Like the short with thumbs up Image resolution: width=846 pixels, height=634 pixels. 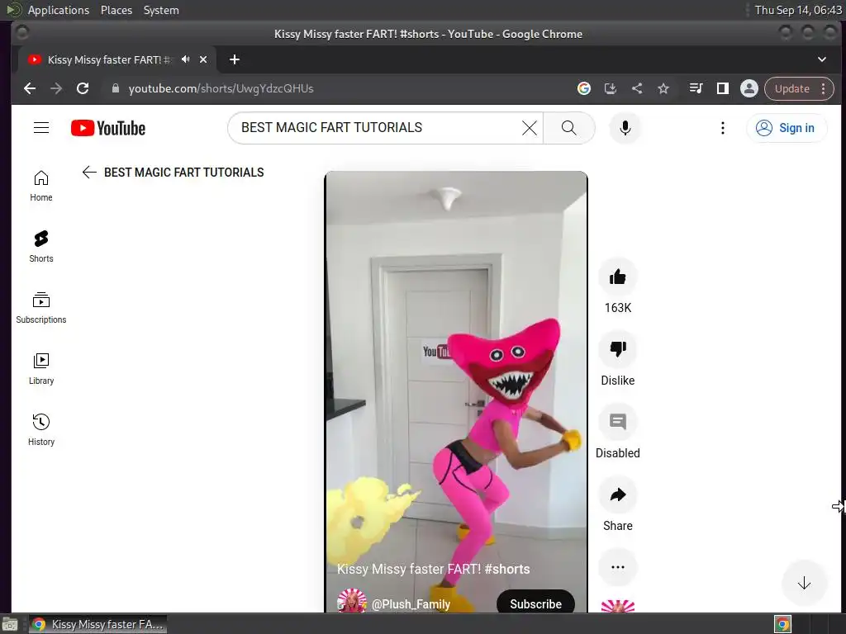pyautogui.click(x=618, y=277)
